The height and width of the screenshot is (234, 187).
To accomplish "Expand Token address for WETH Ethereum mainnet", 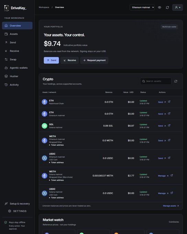I will pos(56,145).
